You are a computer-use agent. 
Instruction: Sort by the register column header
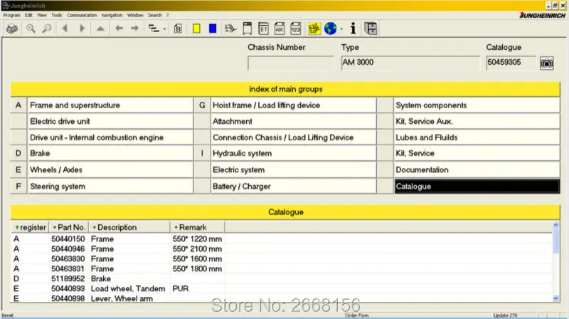click(30, 227)
